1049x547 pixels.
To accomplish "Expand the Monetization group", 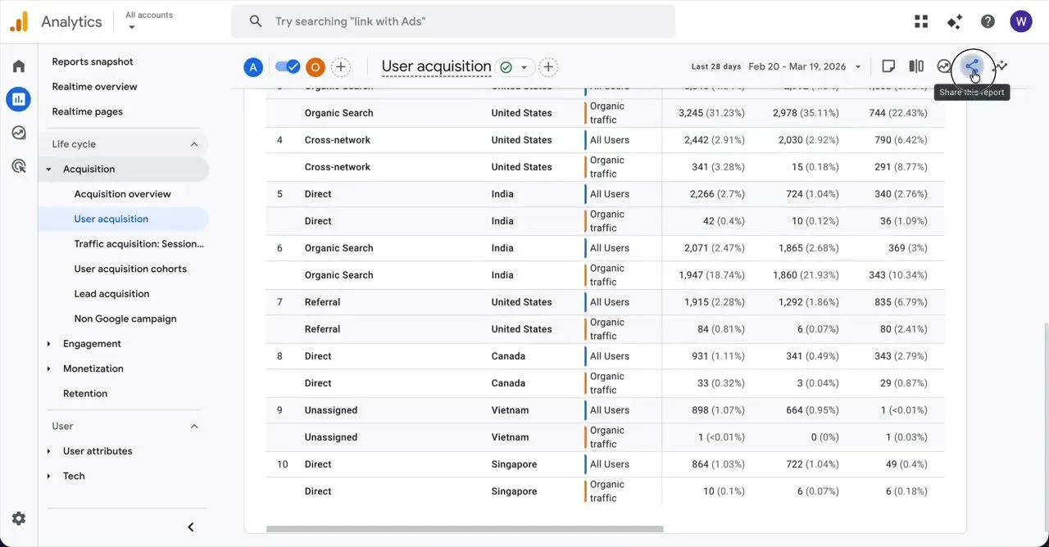I will (48, 369).
